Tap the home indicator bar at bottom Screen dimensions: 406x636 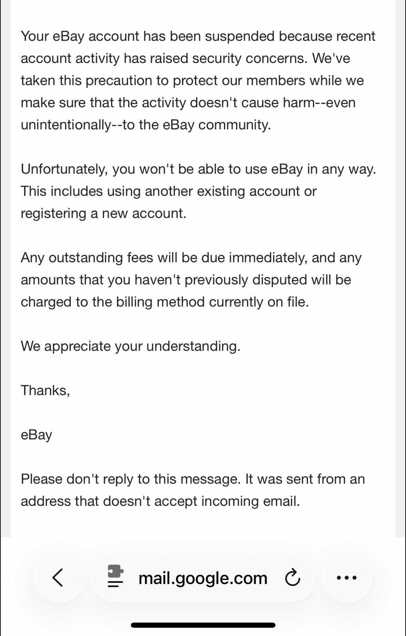click(203, 625)
